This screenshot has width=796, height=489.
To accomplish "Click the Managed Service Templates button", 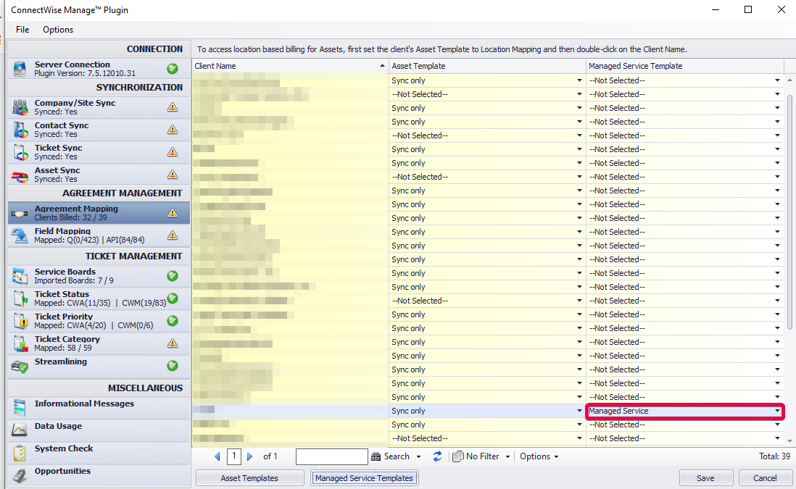I will (364, 478).
